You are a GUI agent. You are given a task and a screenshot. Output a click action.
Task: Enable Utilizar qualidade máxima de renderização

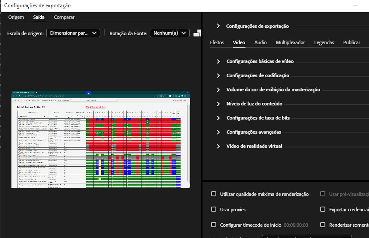(214, 194)
